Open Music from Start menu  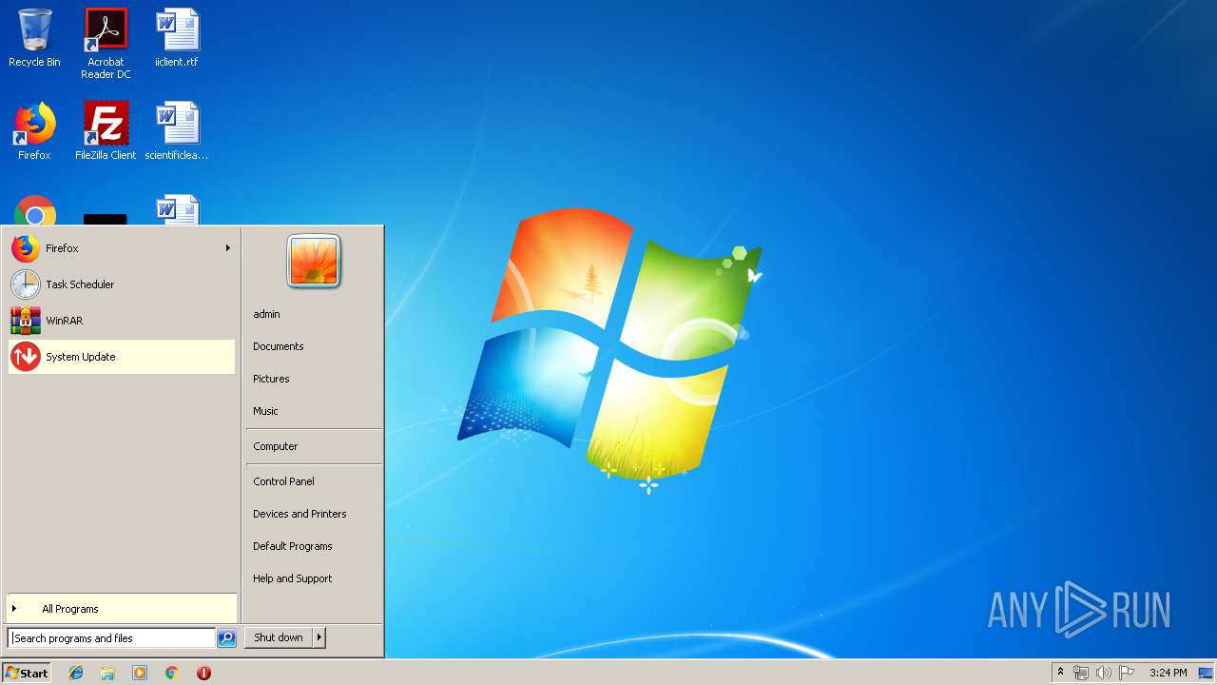[265, 411]
